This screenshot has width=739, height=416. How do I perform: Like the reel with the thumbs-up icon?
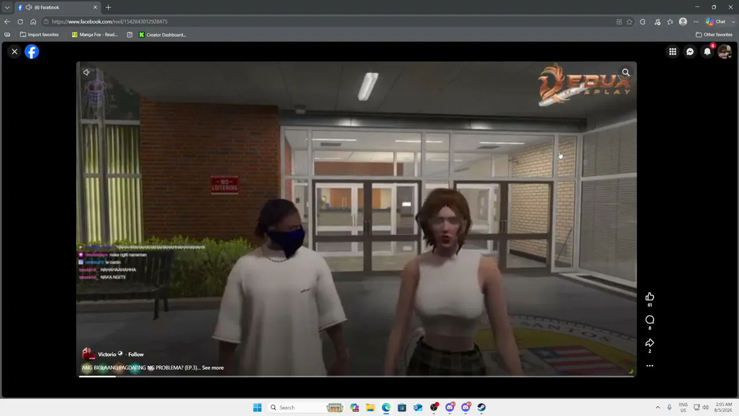coord(650,296)
